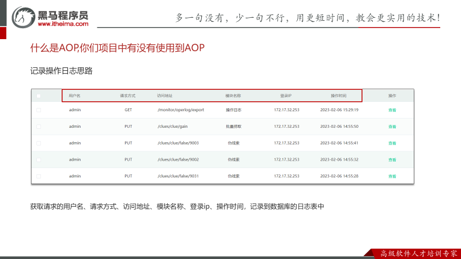Click admin in the /clues/clue/gain row
461x259 pixels.
pyautogui.click(x=75, y=126)
